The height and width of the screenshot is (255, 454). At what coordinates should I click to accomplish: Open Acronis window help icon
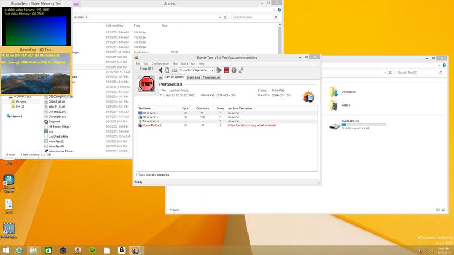pos(279,10)
